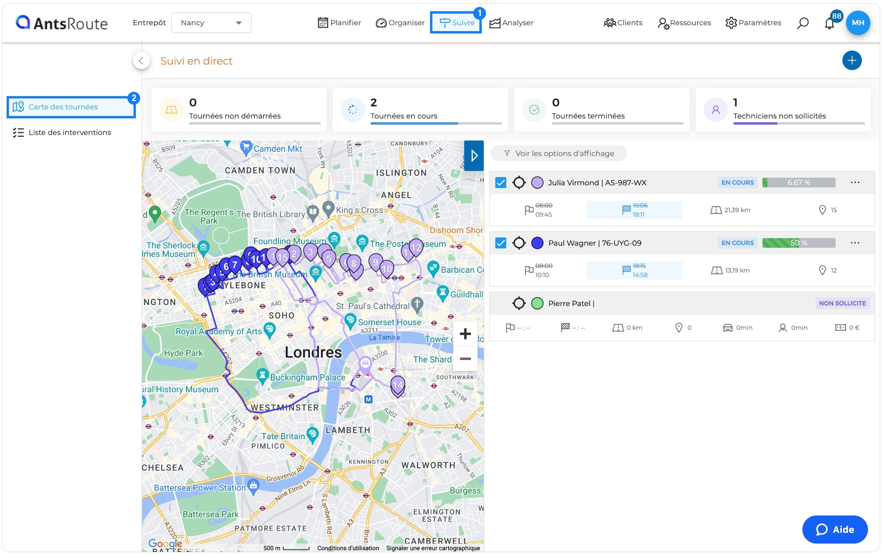
Task: Click map marker number 10
Action: click(387, 269)
